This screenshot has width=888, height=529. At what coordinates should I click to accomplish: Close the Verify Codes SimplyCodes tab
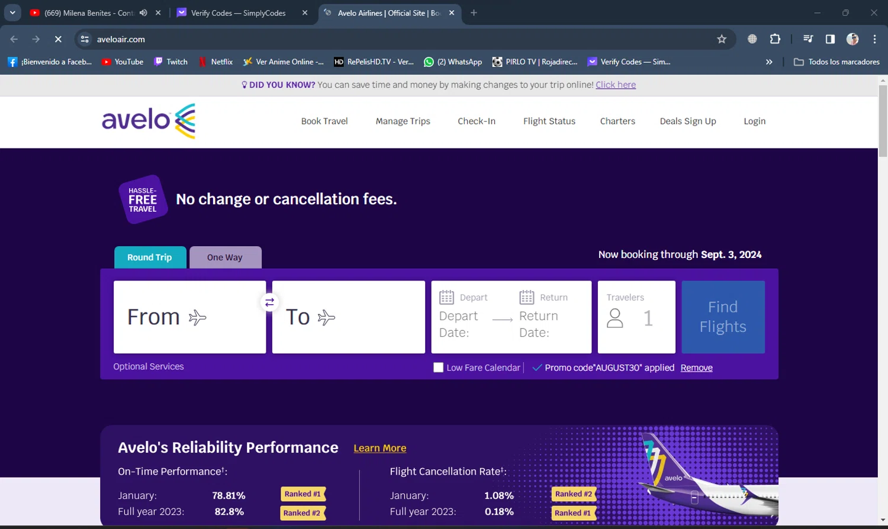(x=305, y=12)
